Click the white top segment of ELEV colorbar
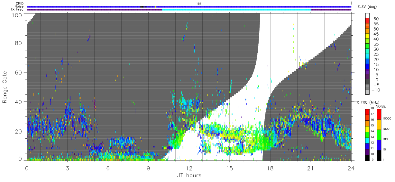This screenshot has height=182, width=395. coord(367,16)
